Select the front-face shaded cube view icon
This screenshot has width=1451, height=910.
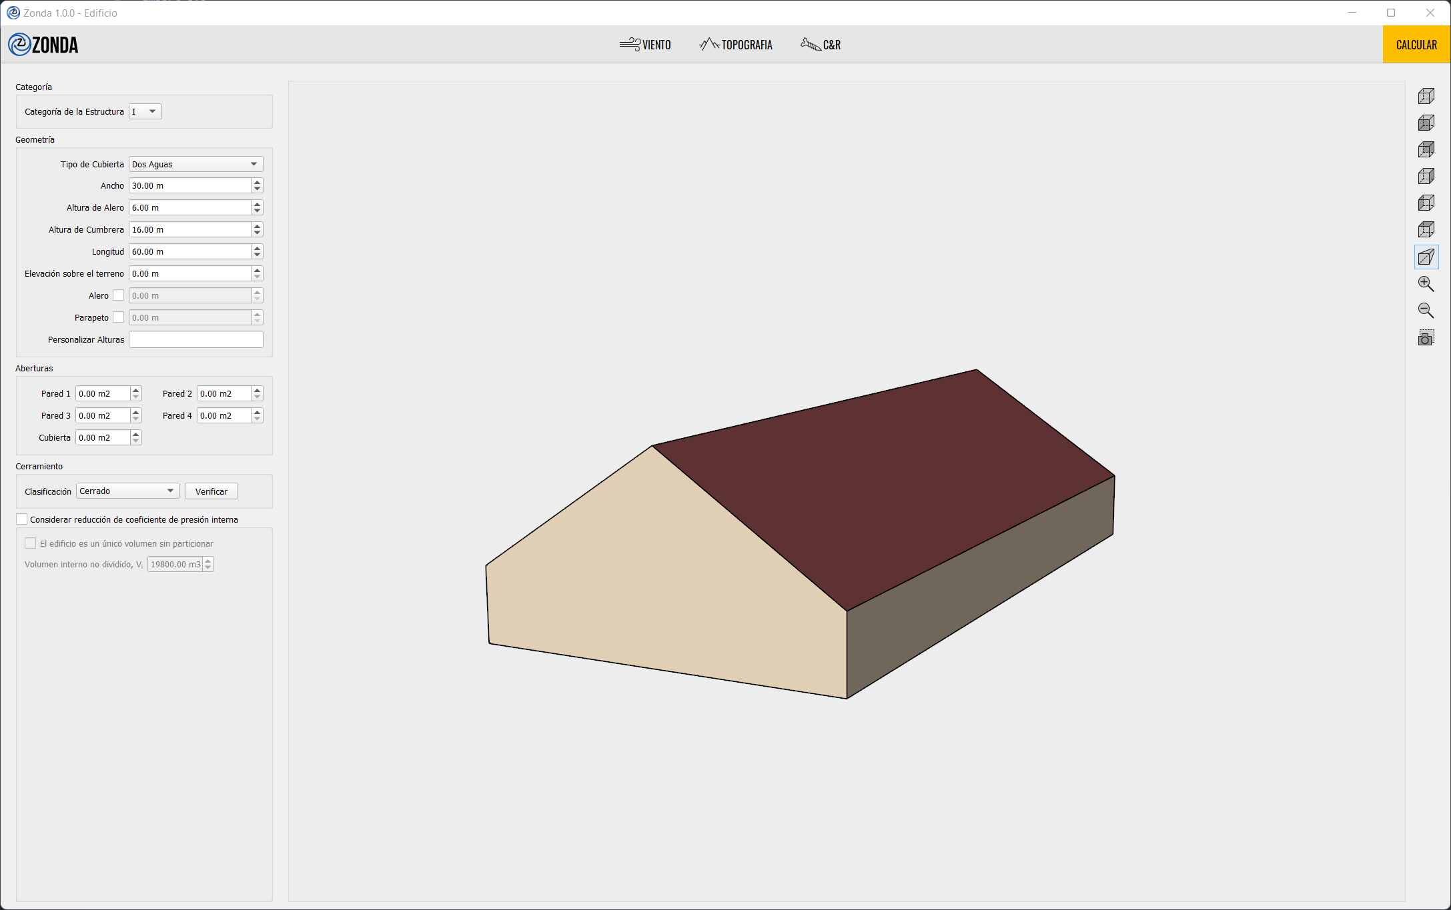tap(1426, 123)
